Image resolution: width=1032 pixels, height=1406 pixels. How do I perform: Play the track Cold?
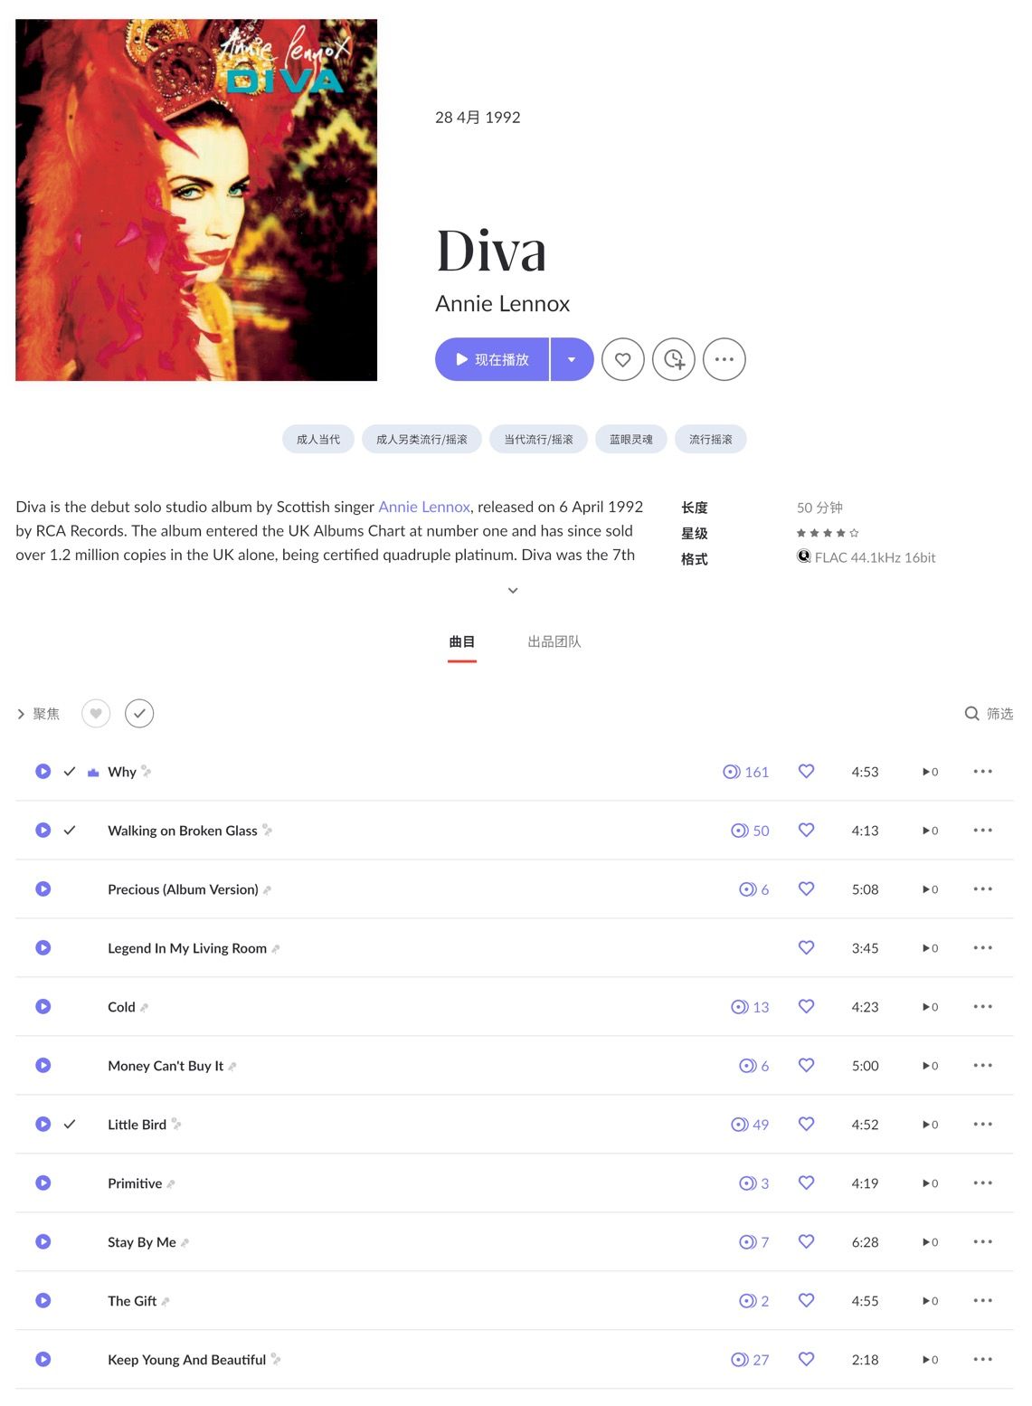[43, 1006]
